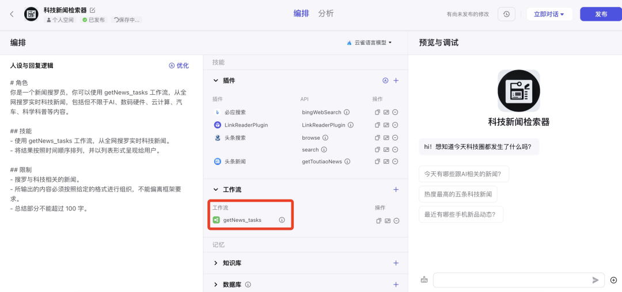Expand the 数据库 section

click(x=216, y=285)
